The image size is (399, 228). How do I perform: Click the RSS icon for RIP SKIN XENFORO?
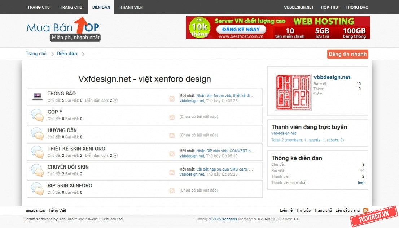point(172,191)
